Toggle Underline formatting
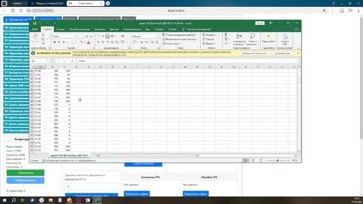This screenshot has height=204, width=363. [64, 42]
